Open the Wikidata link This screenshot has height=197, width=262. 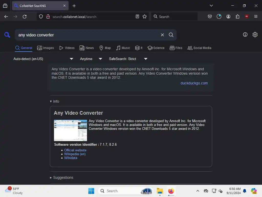point(71,158)
